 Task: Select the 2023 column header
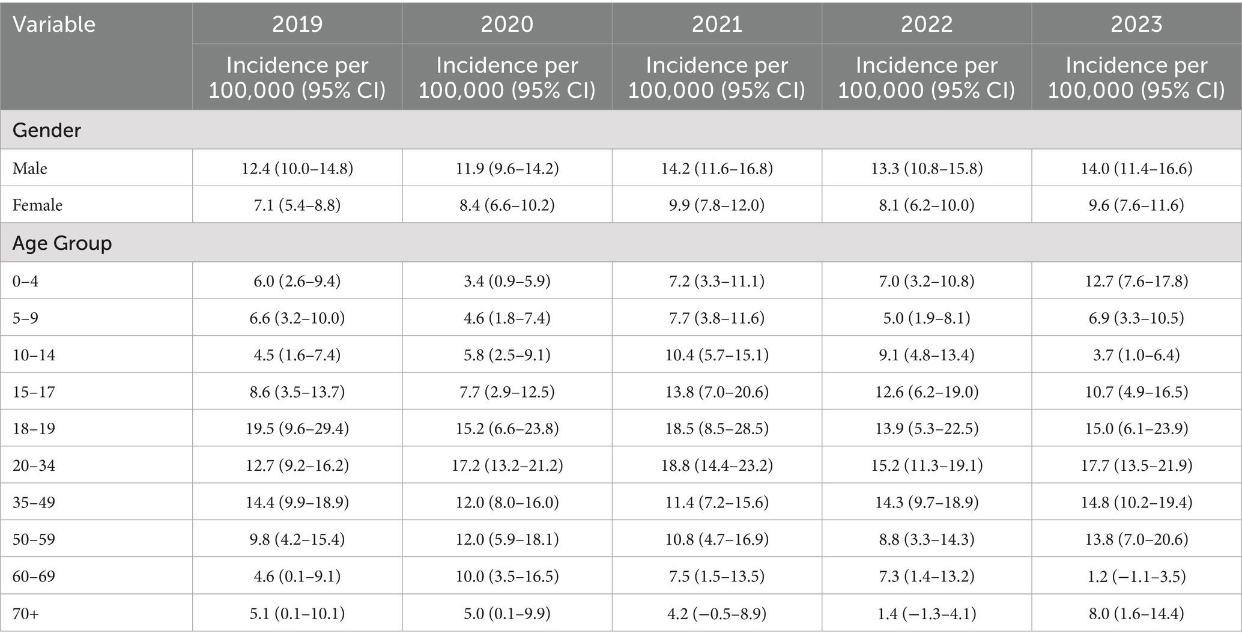[1136, 24]
